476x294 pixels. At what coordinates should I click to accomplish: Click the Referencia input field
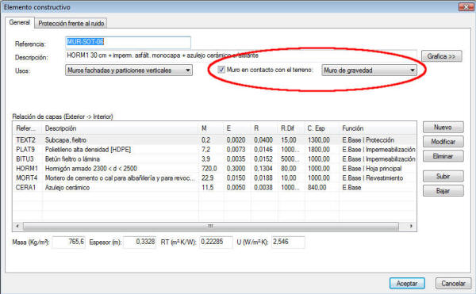(x=128, y=42)
